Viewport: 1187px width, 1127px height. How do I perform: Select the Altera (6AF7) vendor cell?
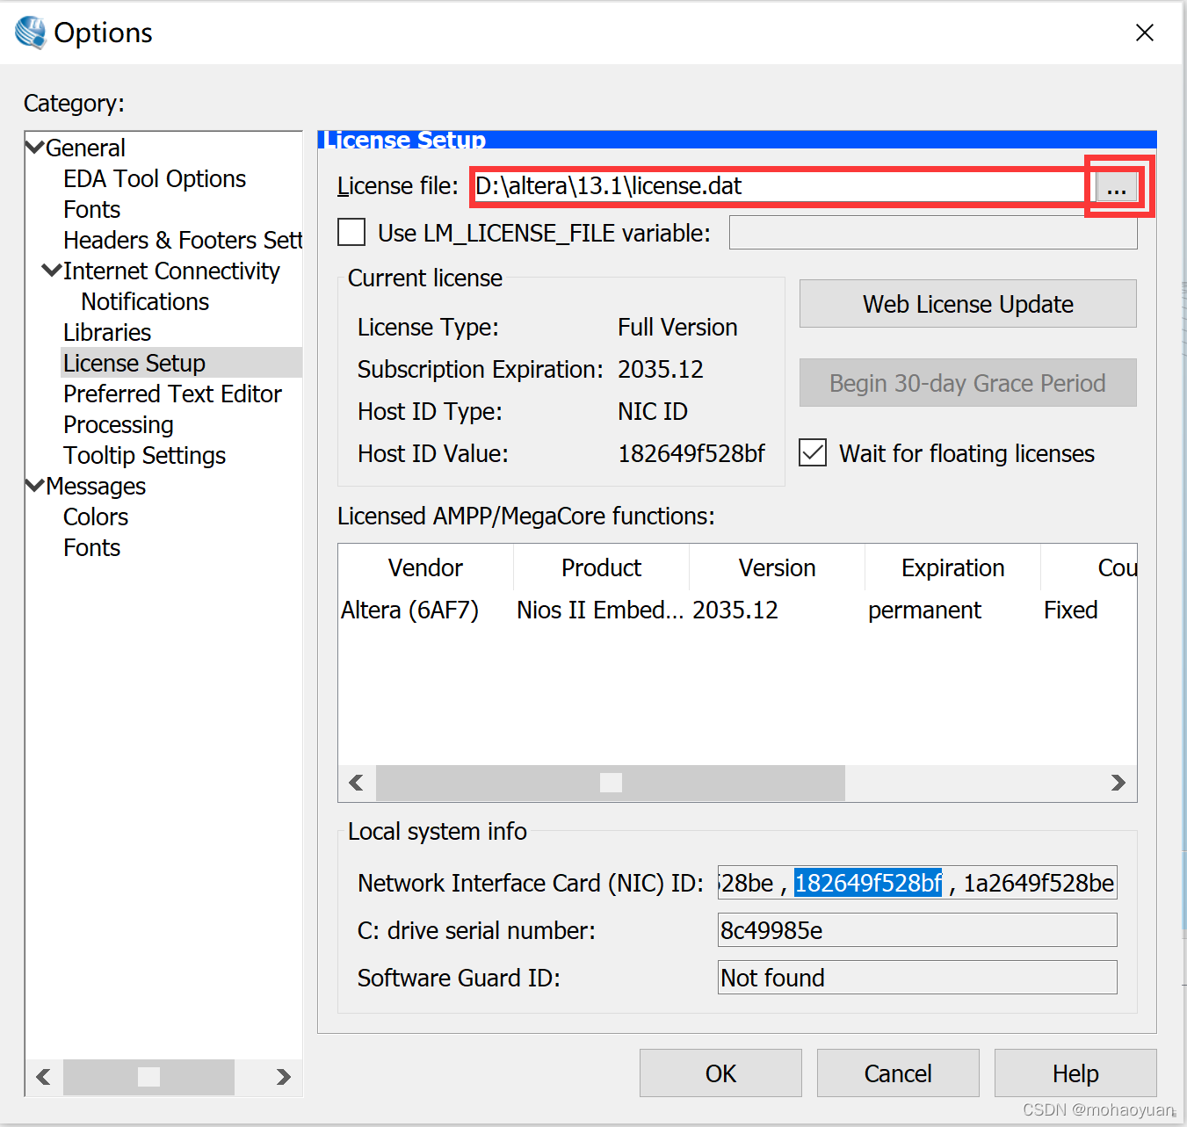[x=409, y=610]
